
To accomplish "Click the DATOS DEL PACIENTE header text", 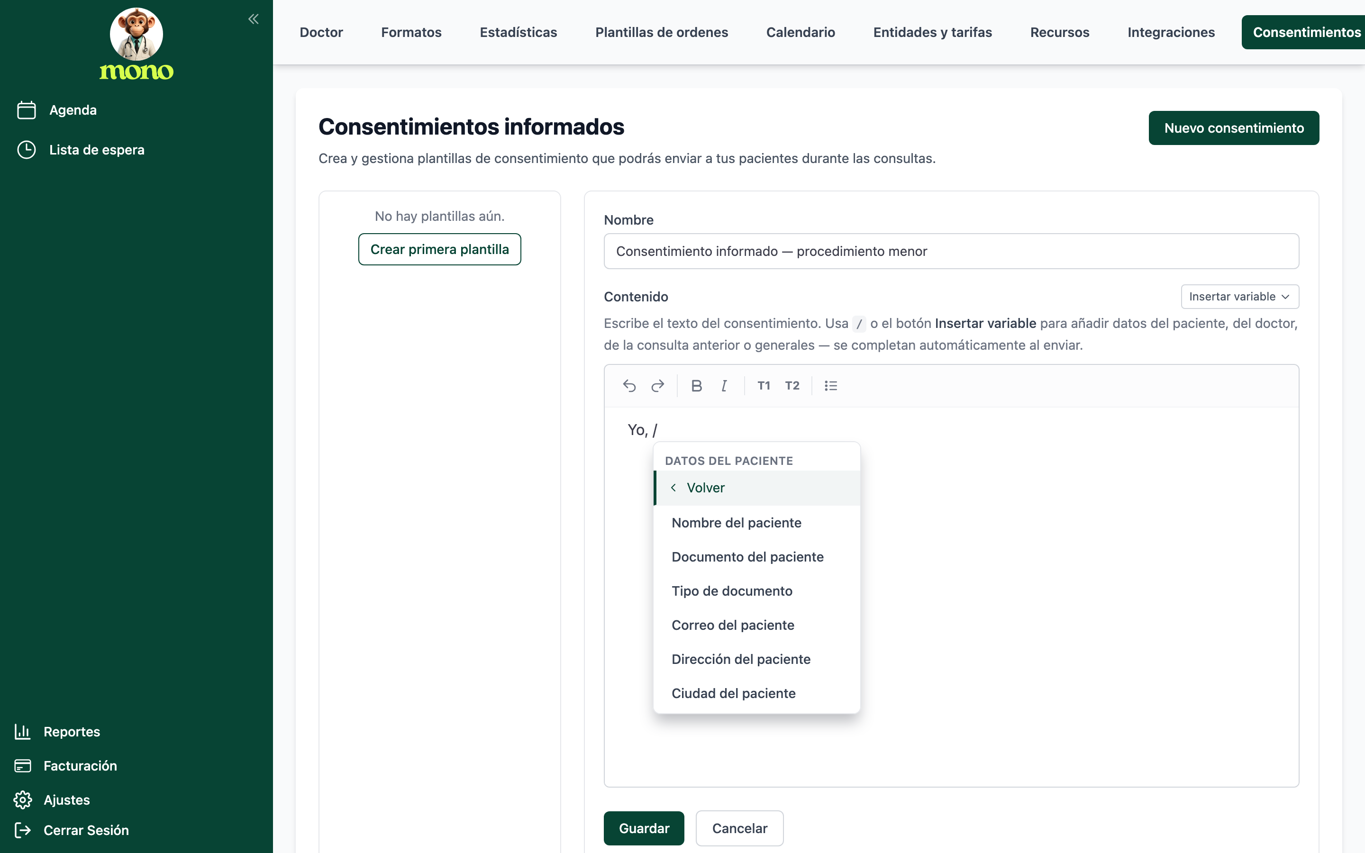I will pyautogui.click(x=729, y=461).
